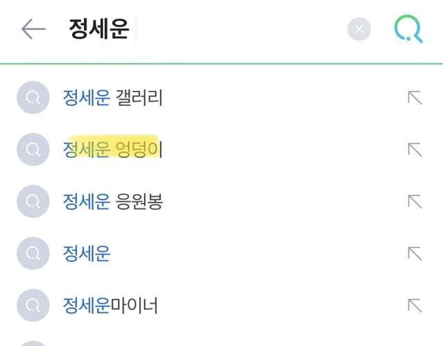
Task: Tap the green search magnifier icon
Action: (x=408, y=29)
